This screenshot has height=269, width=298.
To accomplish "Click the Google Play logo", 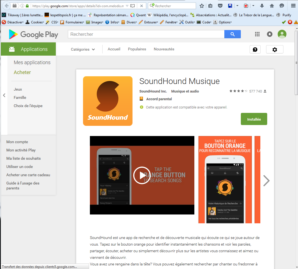I will pyautogui.click(x=34, y=34).
